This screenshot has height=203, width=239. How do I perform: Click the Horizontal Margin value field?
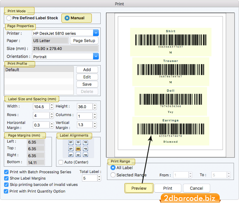click(41, 125)
